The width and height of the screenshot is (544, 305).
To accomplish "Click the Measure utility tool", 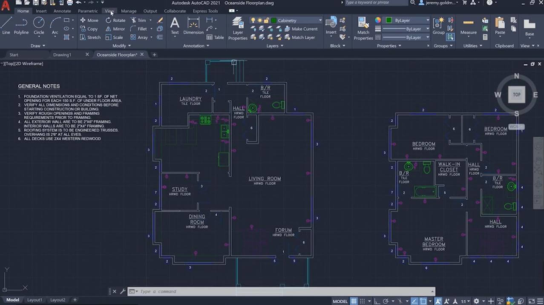I will (x=468, y=26).
